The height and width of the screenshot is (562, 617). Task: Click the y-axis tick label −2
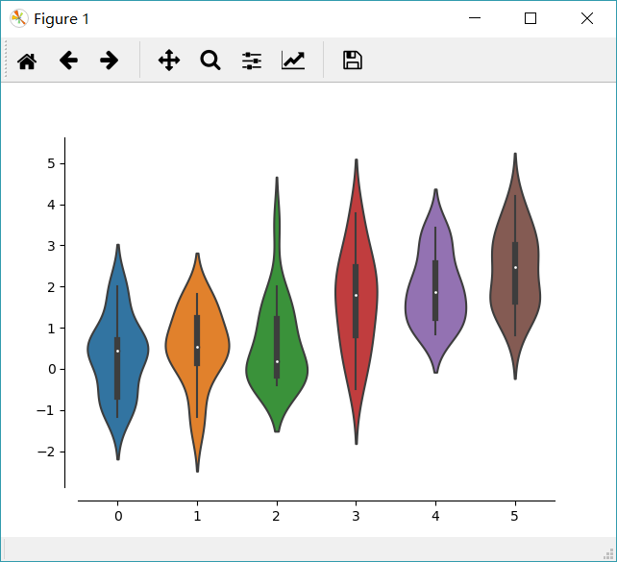[46, 452]
